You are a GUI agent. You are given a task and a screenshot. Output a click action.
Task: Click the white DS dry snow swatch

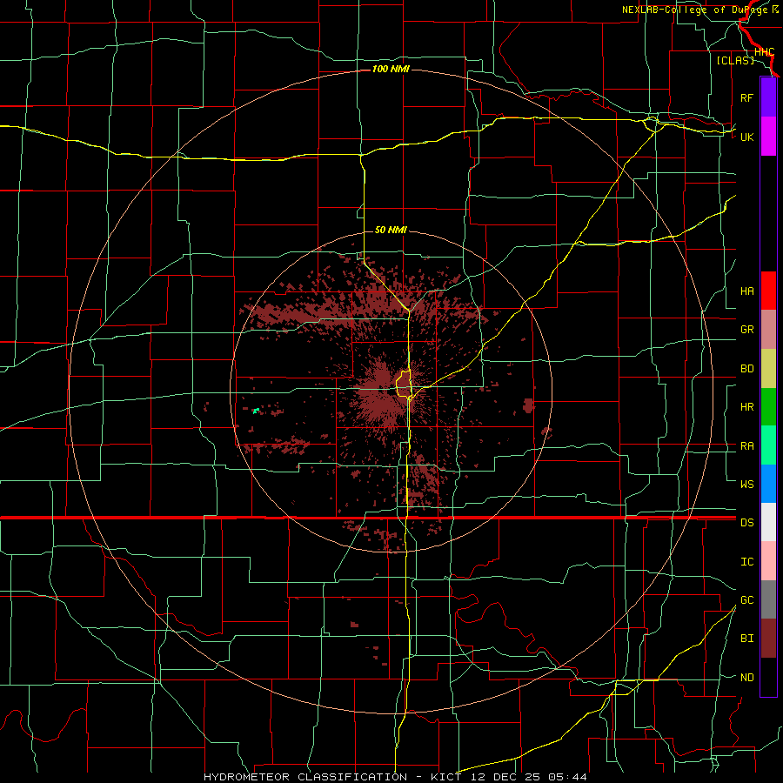coord(768,522)
